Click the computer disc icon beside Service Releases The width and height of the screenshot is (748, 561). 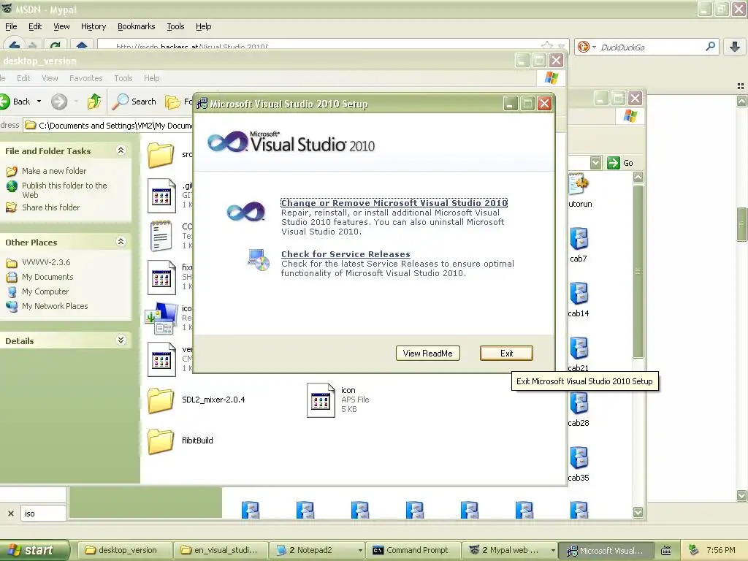coord(259,260)
